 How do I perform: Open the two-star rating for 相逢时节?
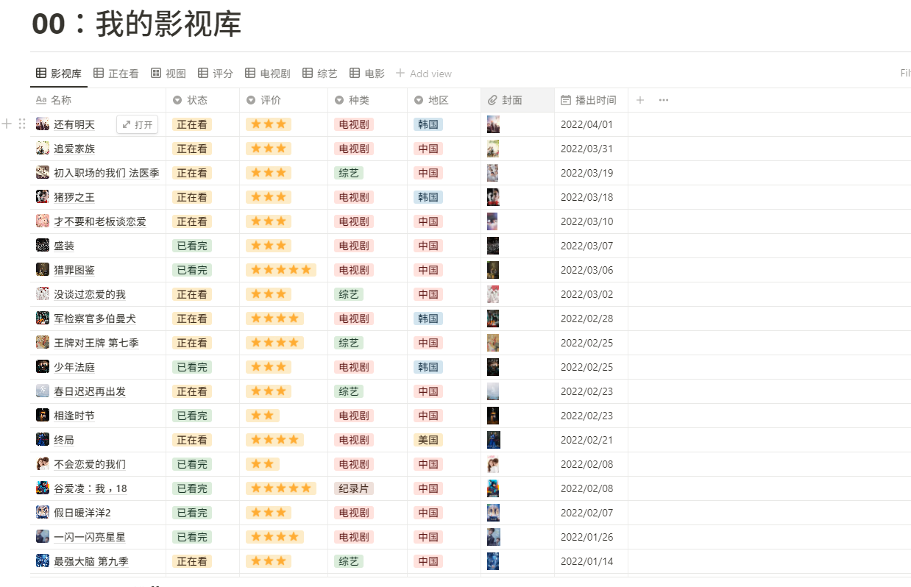pos(263,416)
